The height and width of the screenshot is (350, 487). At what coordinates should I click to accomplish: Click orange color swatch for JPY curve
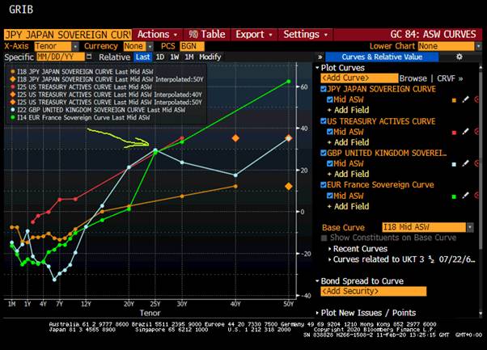click(454, 100)
